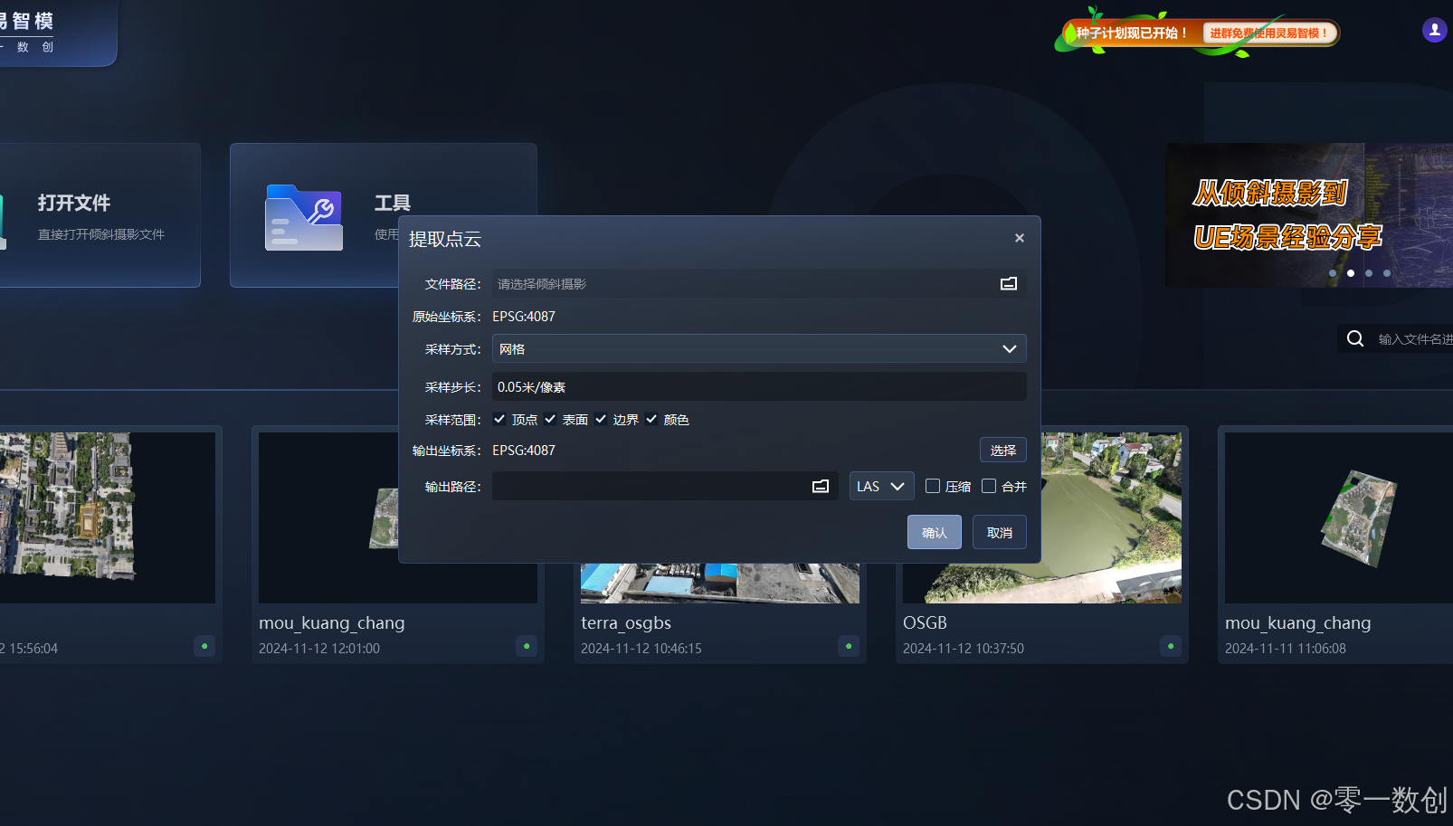Click the 2024-11-11 11:06:08 timestamp
Screen dimensions: 1453x826
pyautogui.click(x=1286, y=649)
